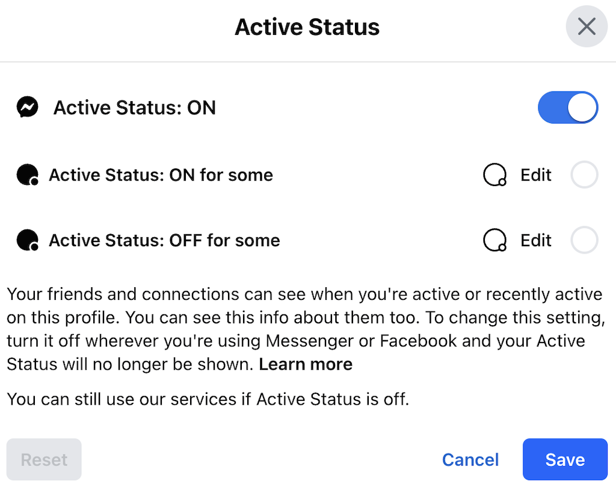Click the Edit text for "OFF for some"
The width and height of the screenshot is (616, 495).
(x=536, y=240)
